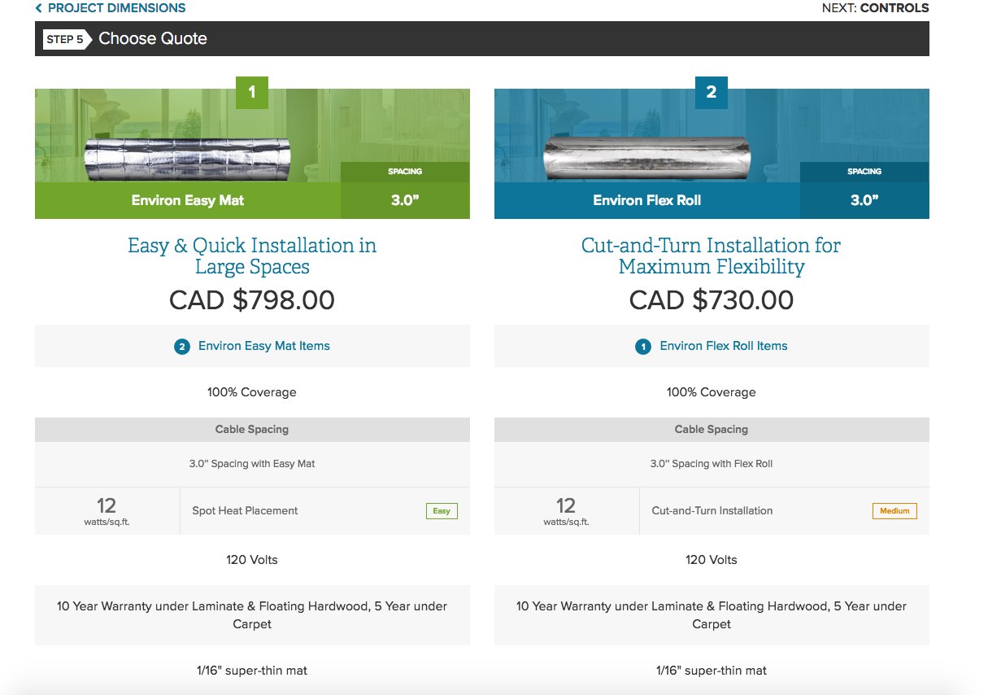Viewport: 988px width, 695px height.
Task: Click the CAD $730.00 price
Action: pos(712,300)
